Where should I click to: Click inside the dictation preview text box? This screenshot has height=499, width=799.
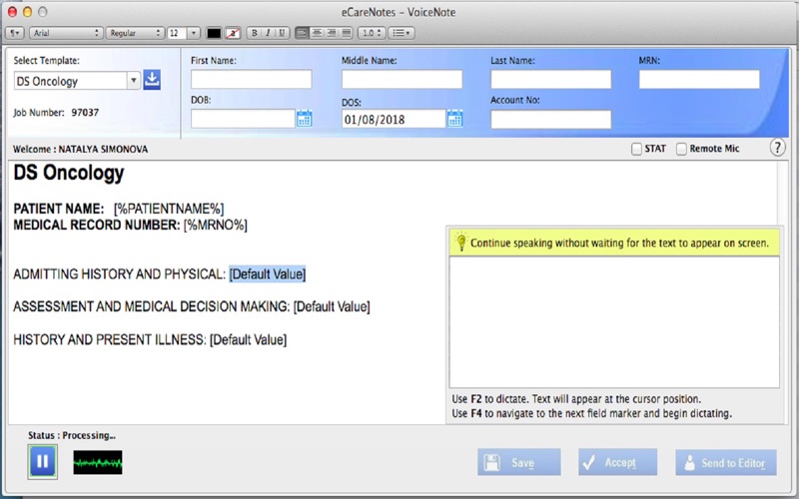pyautogui.click(x=614, y=321)
